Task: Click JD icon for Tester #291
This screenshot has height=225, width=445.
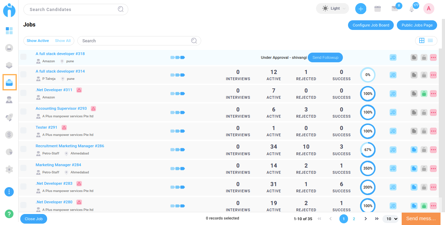Action: 393,131
